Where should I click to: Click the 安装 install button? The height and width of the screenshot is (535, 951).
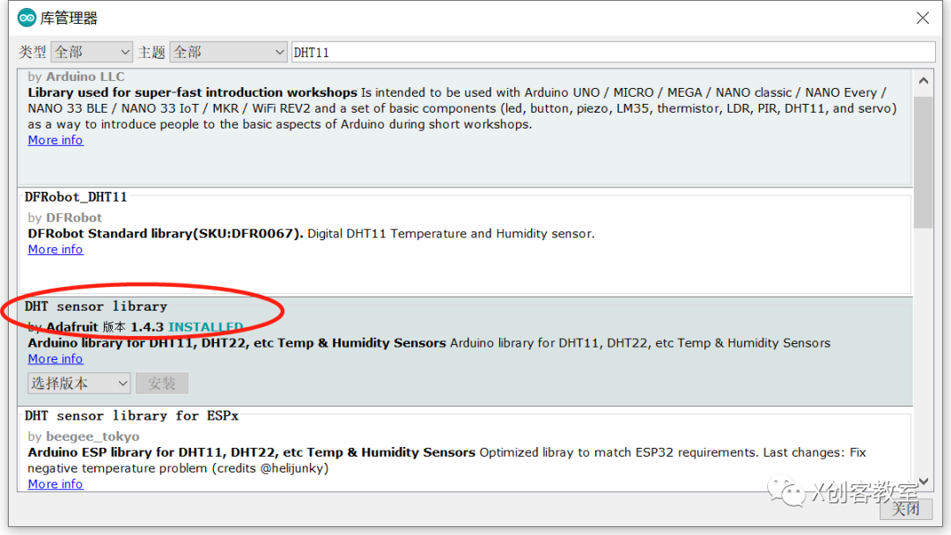[162, 383]
